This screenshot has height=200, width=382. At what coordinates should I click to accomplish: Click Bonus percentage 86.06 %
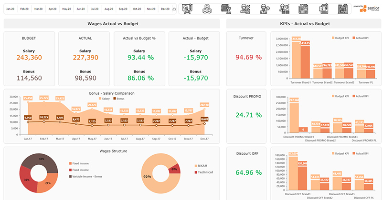(140, 78)
